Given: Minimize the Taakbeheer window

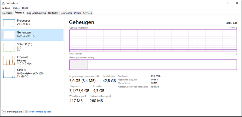Looking at the screenshot, I should [219, 3].
